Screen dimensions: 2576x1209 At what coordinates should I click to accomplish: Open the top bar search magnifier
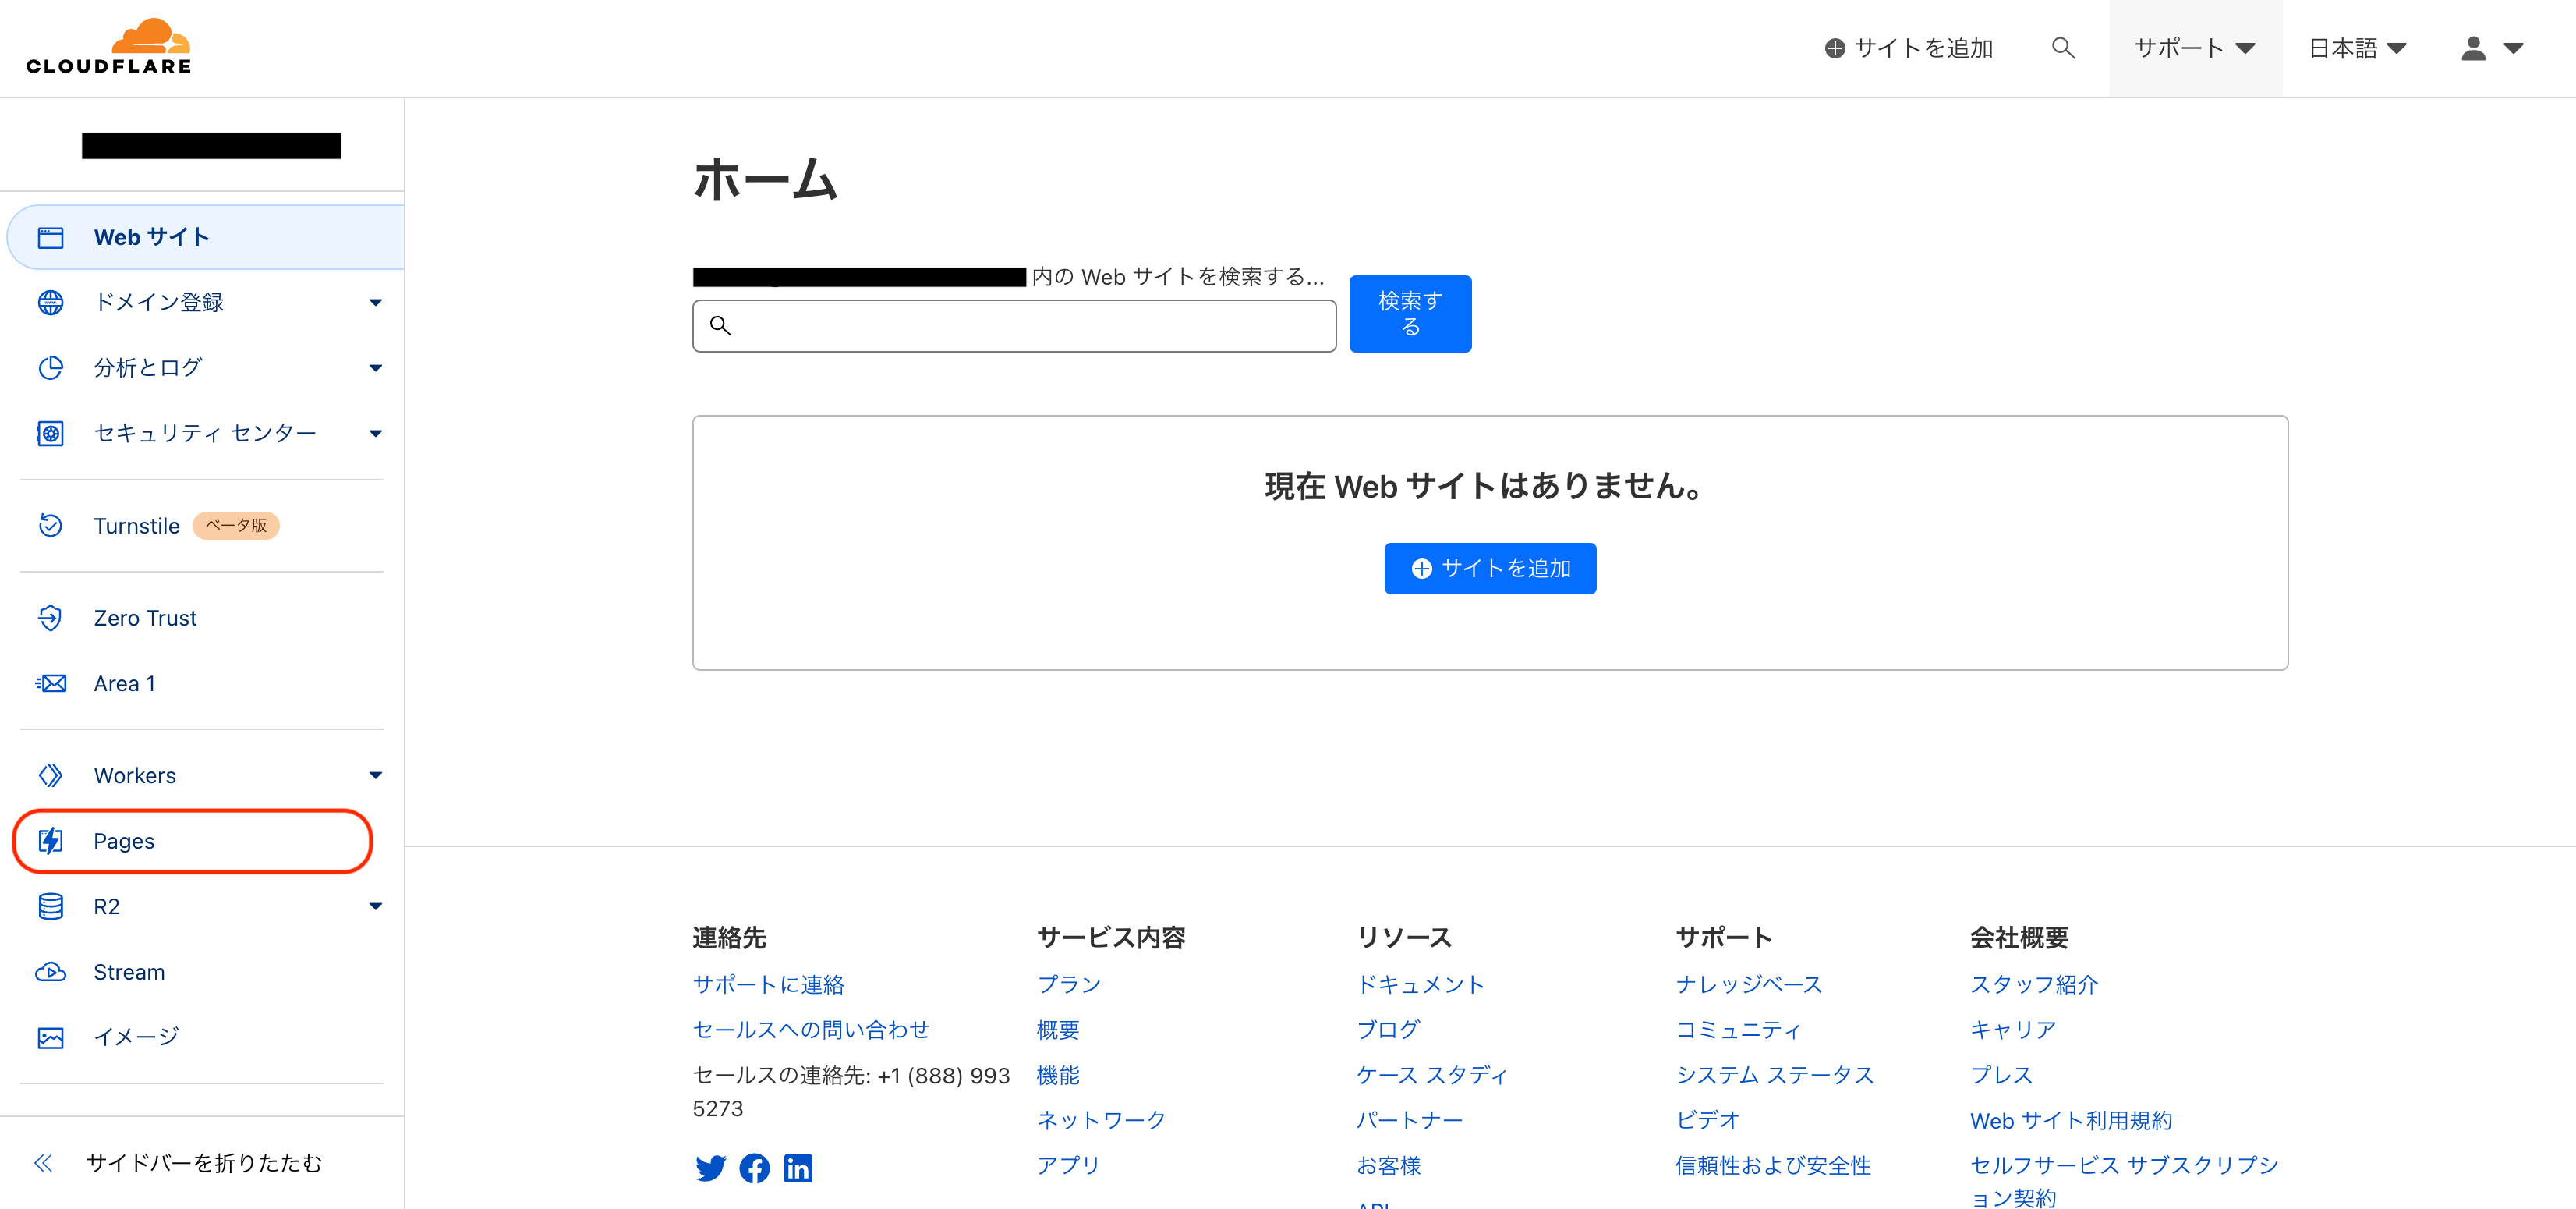(2063, 47)
